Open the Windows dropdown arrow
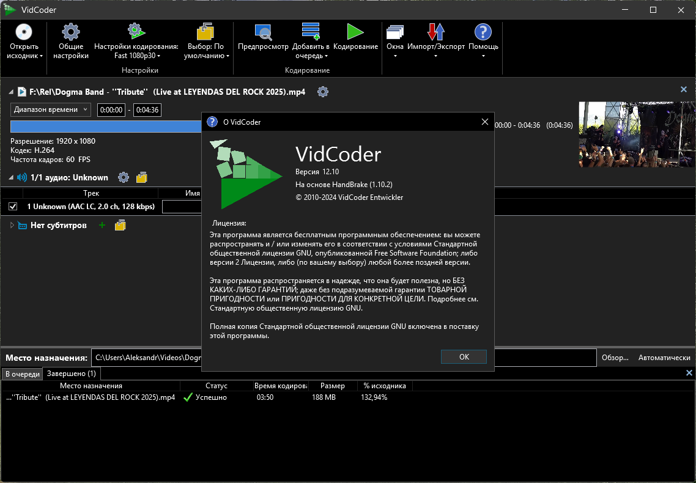Image resolution: width=696 pixels, height=483 pixels. [395, 56]
